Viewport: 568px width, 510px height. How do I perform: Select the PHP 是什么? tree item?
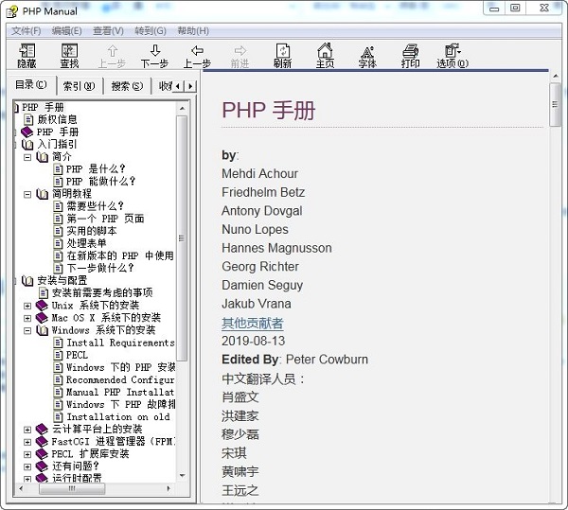tap(95, 169)
